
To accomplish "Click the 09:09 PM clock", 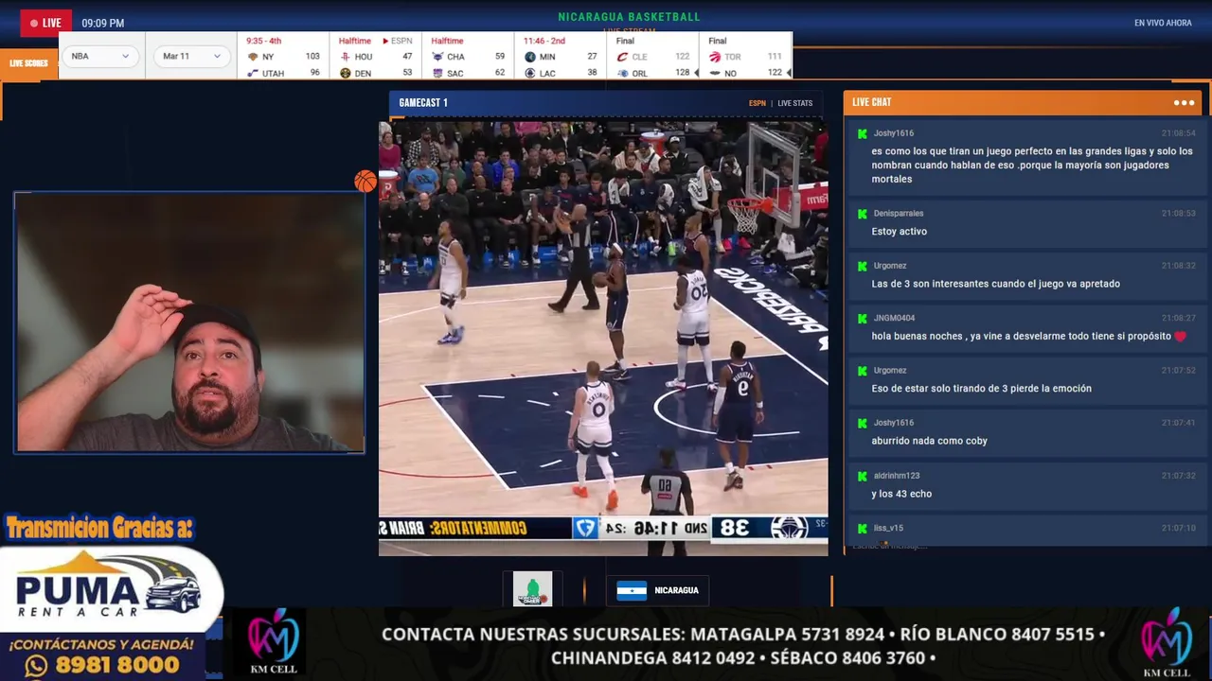I will point(103,23).
